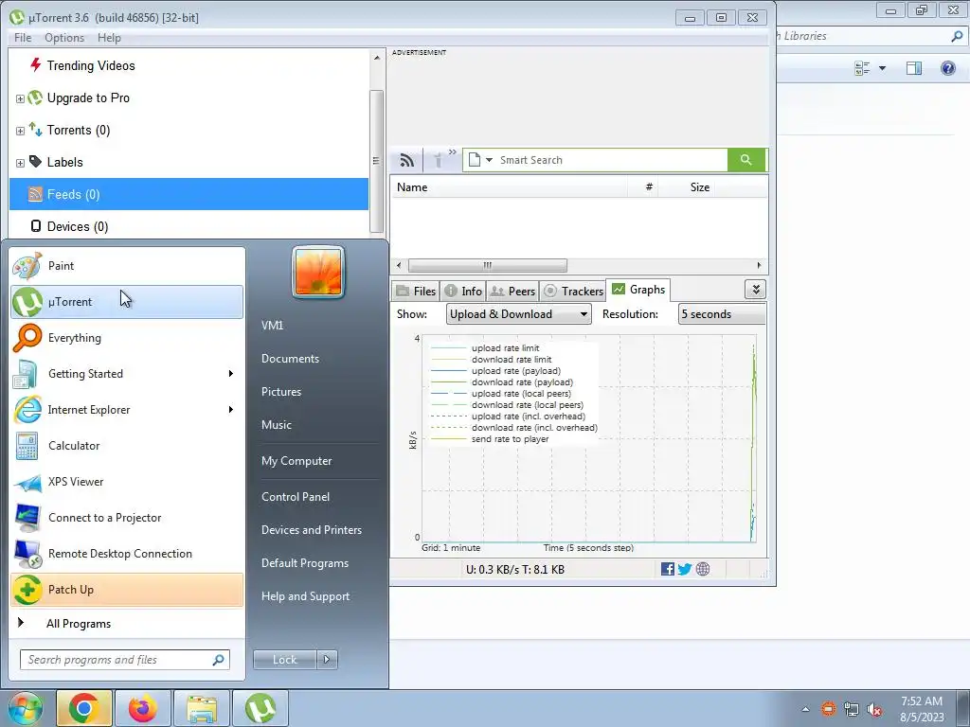970x727 pixels.
Task: Click the µTorrent taskbar button
Action: pyautogui.click(x=260, y=708)
